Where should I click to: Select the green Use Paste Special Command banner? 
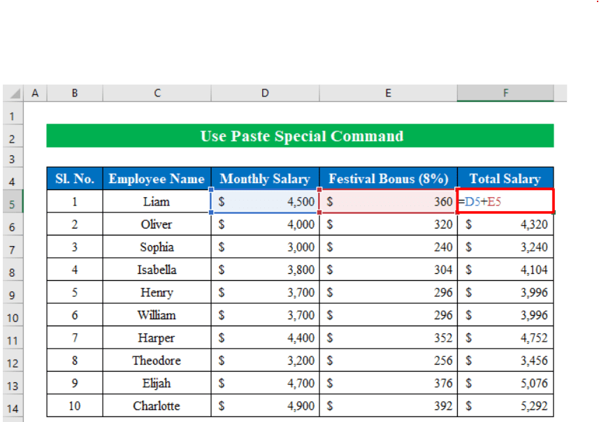(301, 137)
